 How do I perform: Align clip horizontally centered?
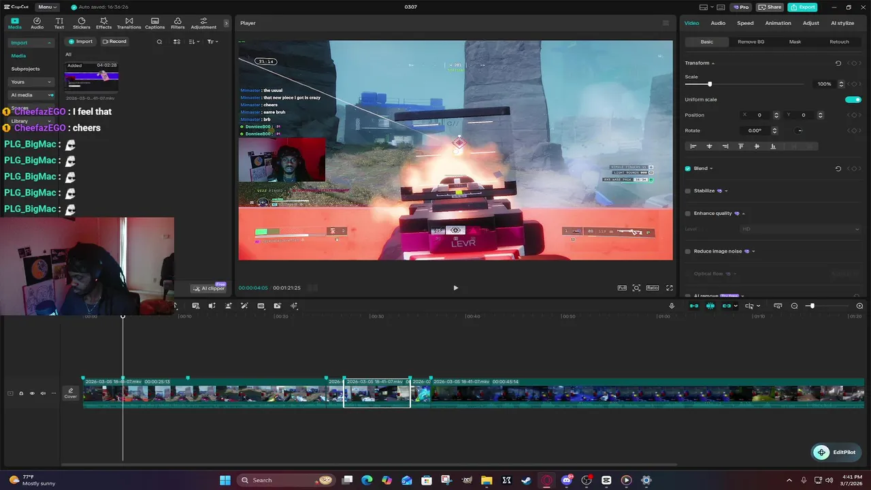pyautogui.click(x=709, y=146)
